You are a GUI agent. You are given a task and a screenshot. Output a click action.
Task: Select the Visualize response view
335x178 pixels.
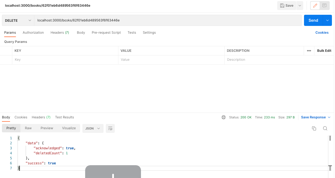[x=69, y=128]
